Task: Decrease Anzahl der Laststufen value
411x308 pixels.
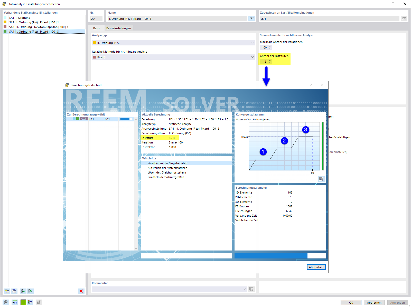Action: (270, 63)
